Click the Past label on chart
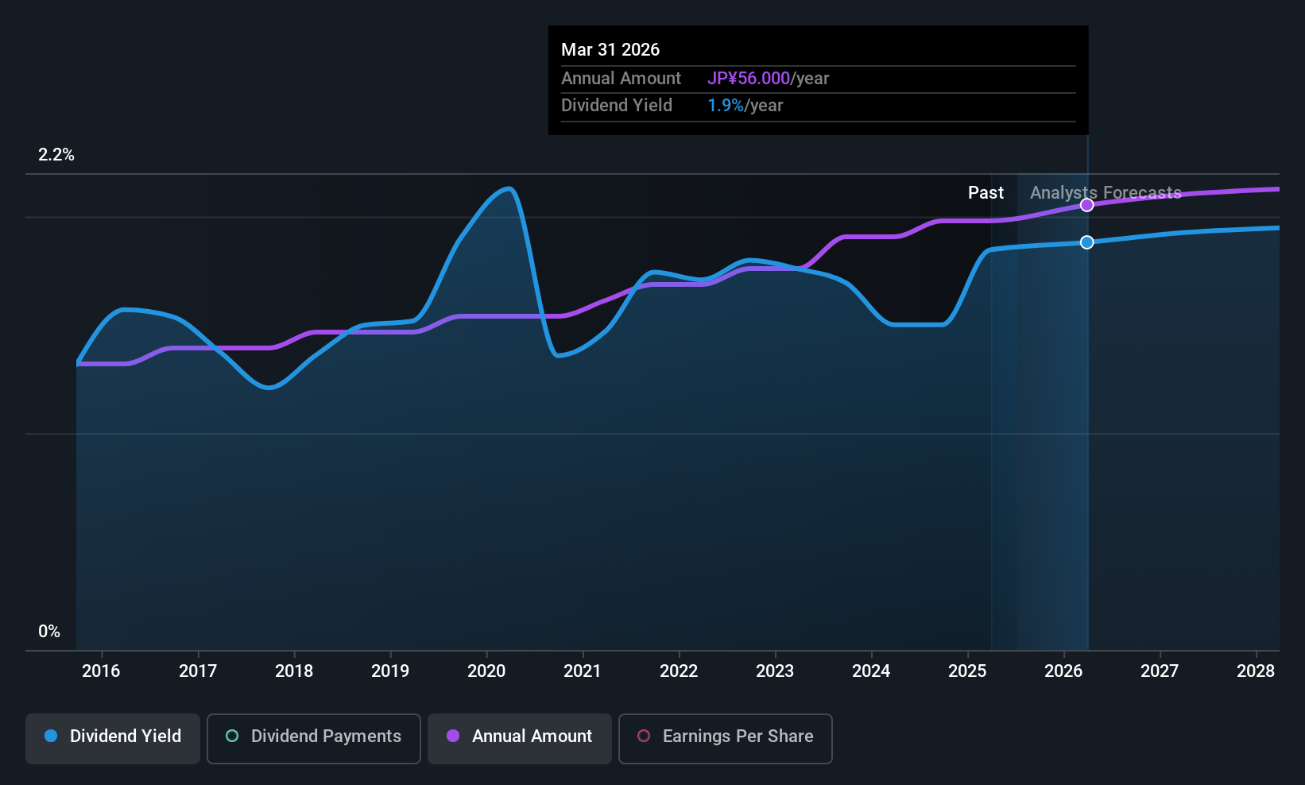This screenshot has height=785, width=1305. 986,193
